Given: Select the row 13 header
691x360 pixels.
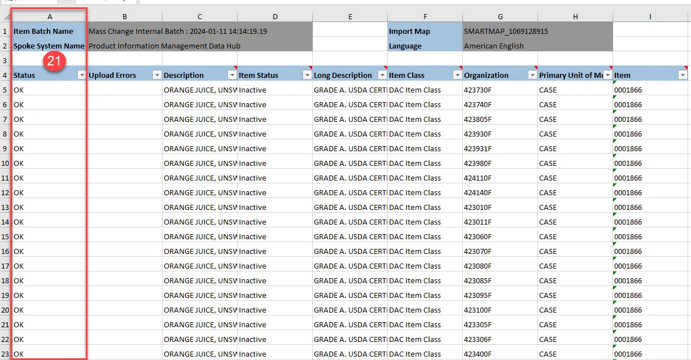Looking at the screenshot, I should coord(5,207).
